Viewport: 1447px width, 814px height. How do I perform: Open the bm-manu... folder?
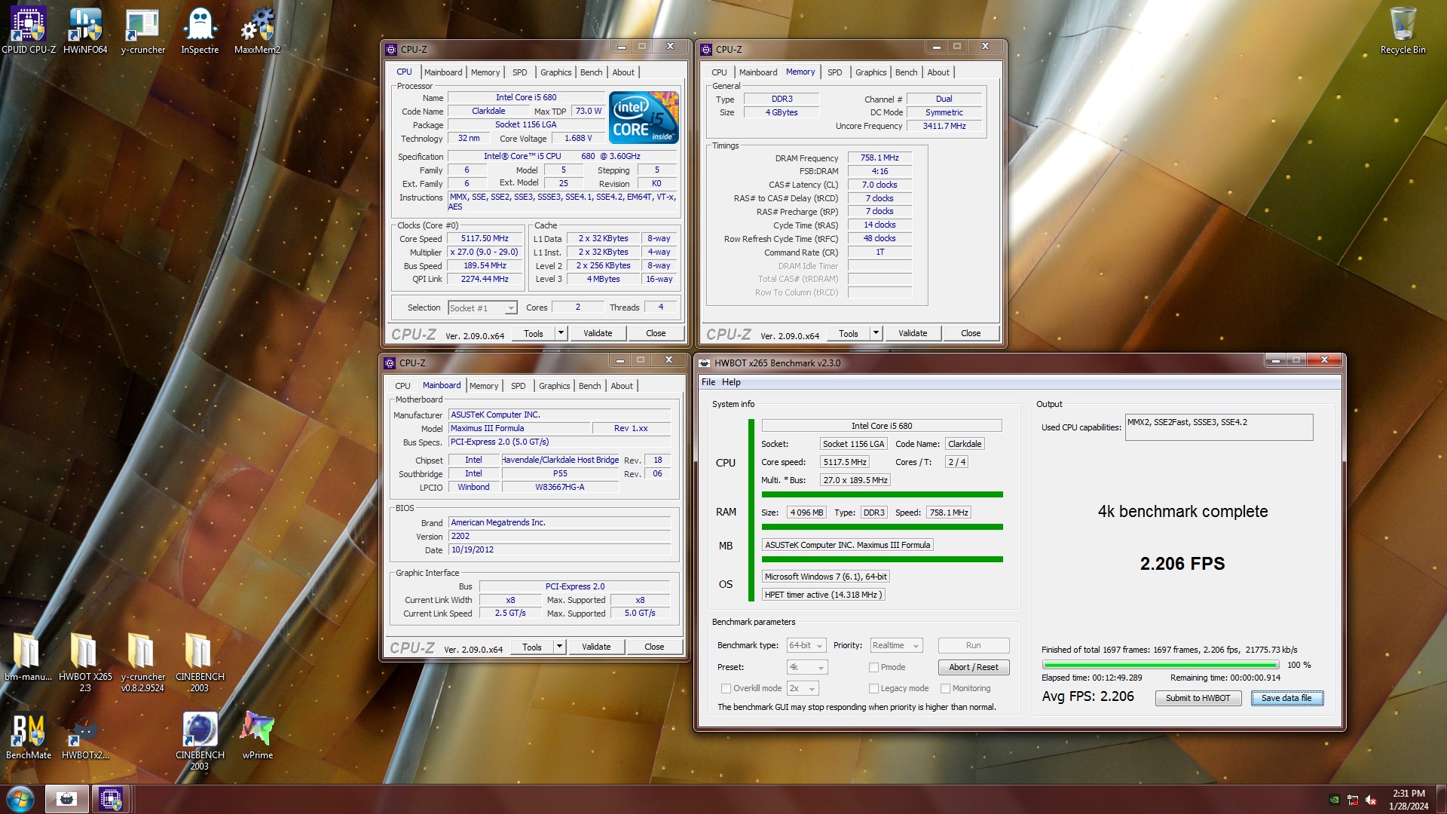28,656
